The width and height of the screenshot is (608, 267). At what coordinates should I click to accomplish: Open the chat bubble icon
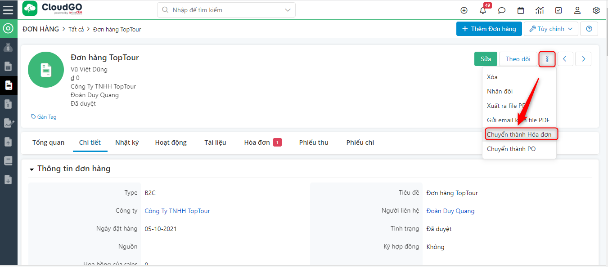502,10
